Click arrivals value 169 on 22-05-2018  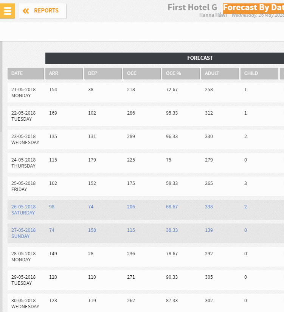(53, 113)
